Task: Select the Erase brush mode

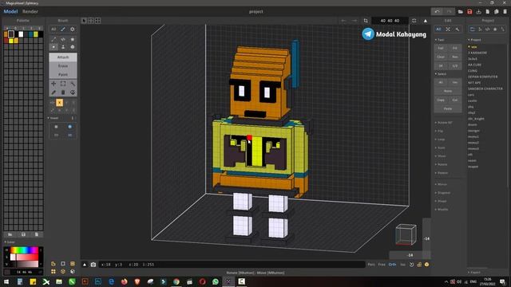Action: tap(63, 65)
